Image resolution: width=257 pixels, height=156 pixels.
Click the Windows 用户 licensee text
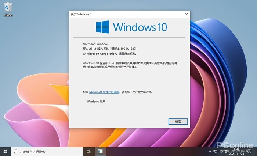tap(96, 101)
